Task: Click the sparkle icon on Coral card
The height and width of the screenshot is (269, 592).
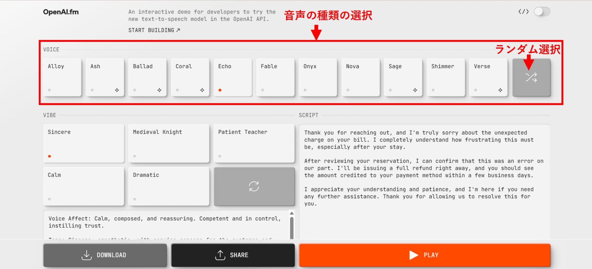Action: click(x=202, y=90)
